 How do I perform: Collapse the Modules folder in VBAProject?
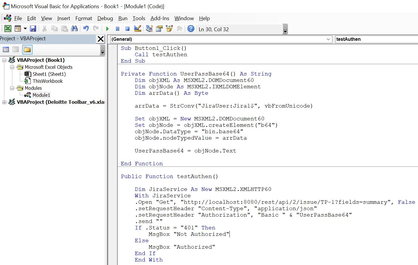[x=12, y=88]
